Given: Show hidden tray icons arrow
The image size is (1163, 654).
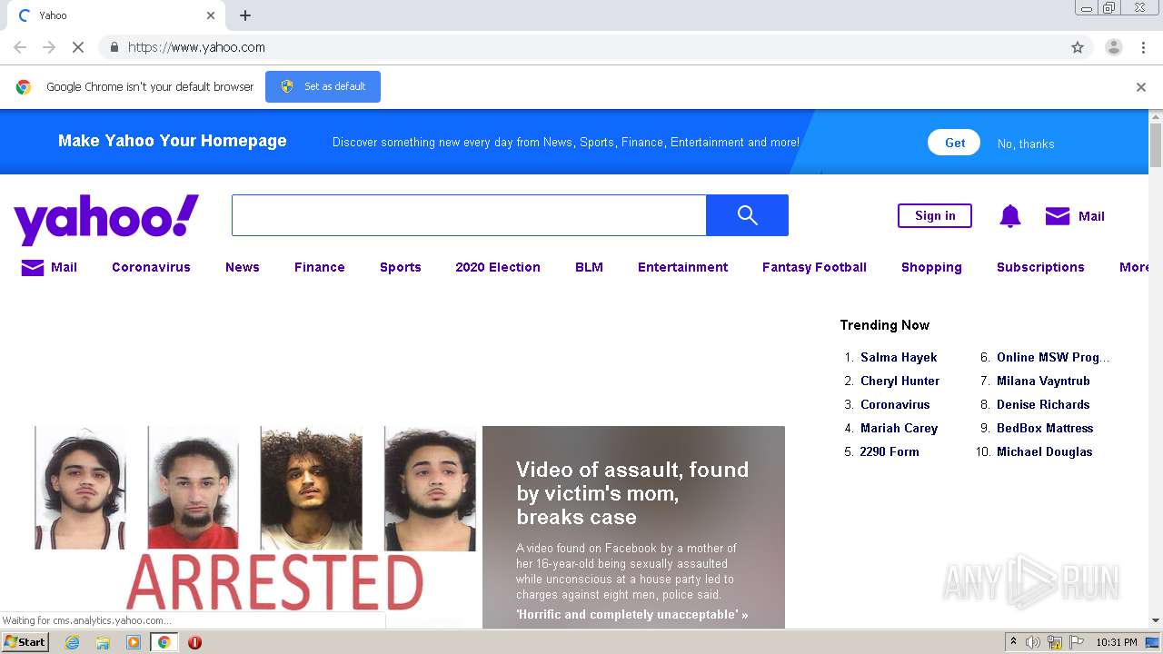Looking at the screenshot, I should 1013,642.
